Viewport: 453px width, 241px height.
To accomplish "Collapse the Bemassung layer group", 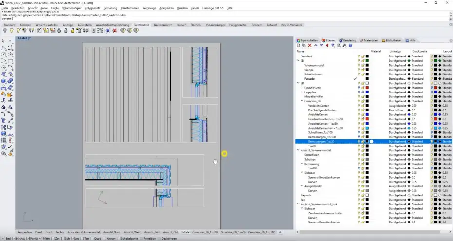I will 302,164.
